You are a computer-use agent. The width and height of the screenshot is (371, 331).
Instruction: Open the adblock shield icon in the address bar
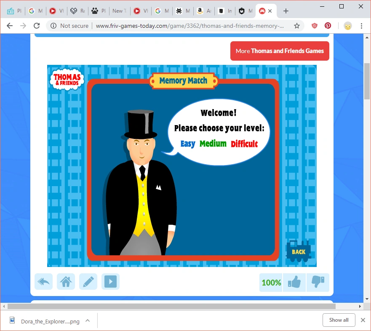[314, 25]
